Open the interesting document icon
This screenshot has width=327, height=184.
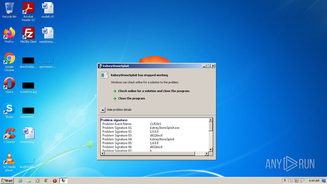click(28, 135)
